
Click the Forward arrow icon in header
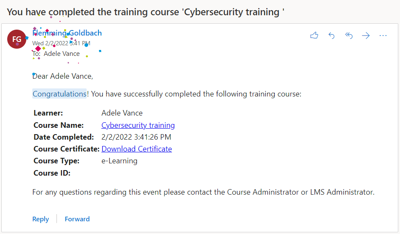pos(366,36)
